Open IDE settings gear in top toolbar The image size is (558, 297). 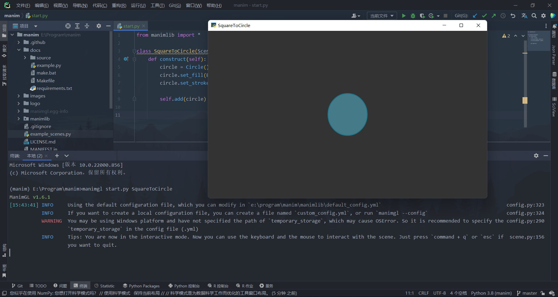coord(543,16)
